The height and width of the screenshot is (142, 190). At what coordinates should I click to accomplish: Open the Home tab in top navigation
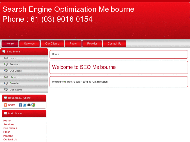10,44
